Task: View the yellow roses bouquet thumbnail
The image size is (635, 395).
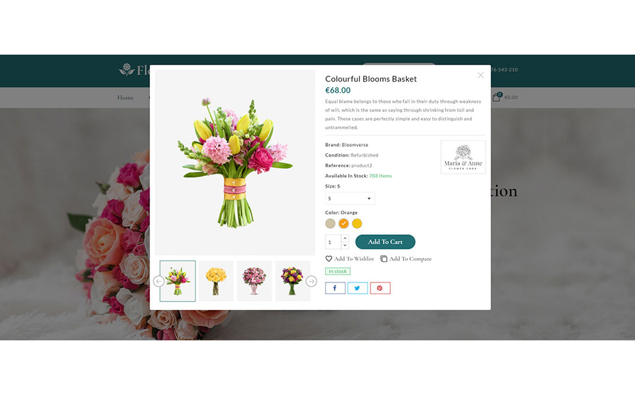Action: click(x=216, y=281)
